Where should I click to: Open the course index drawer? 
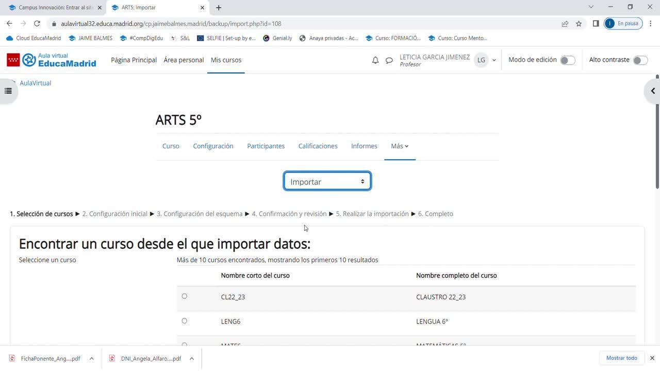[x=8, y=91]
